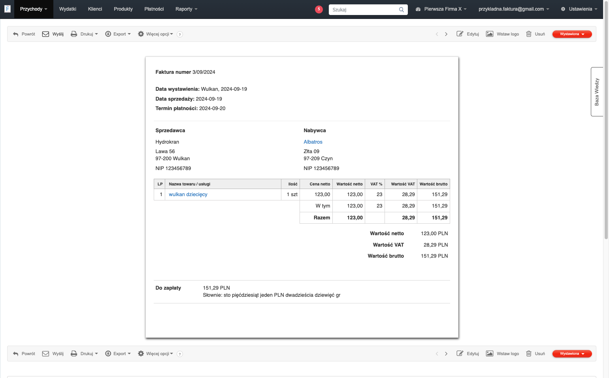Open the przykladna.faktura@gmail.com account menu
This screenshot has width=609, height=378.
pos(514,9)
